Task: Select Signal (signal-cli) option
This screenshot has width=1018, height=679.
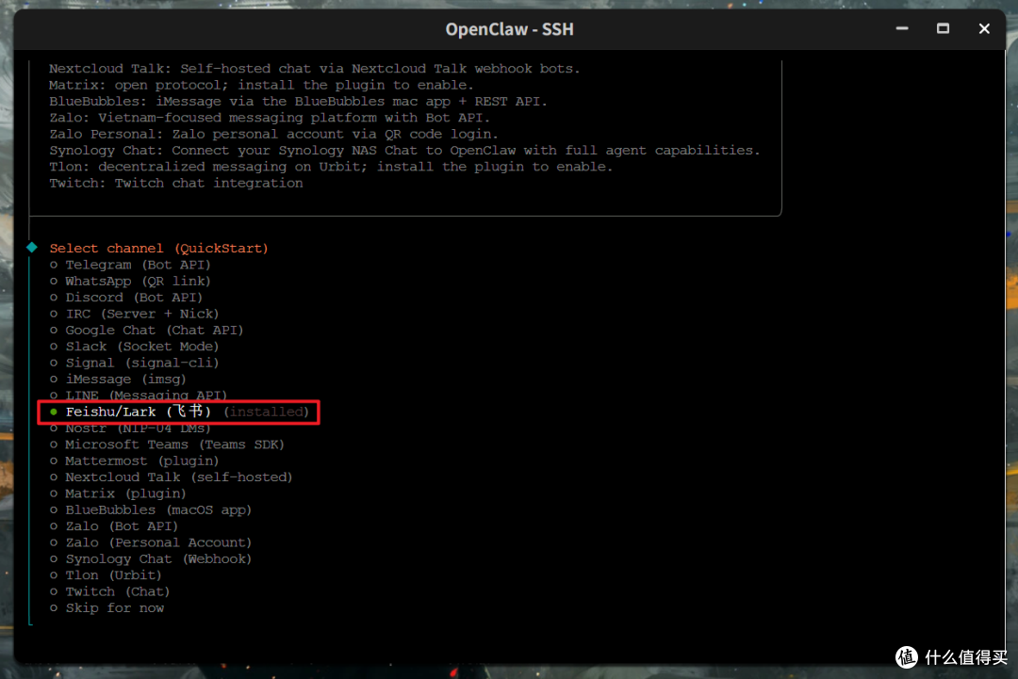Action: pos(135,363)
